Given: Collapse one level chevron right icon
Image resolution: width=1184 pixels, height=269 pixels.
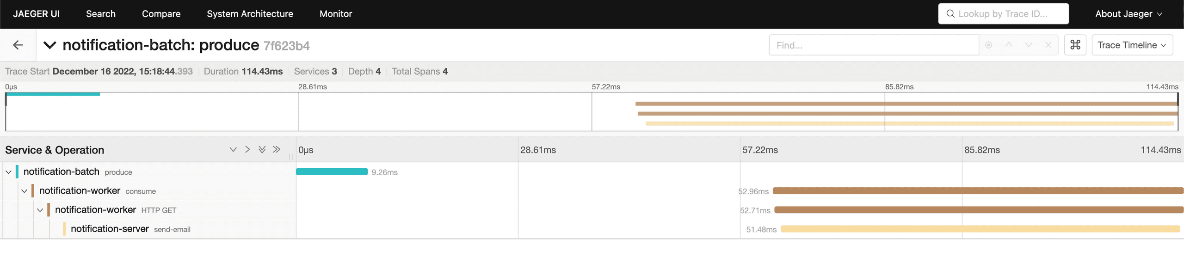Looking at the screenshot, I should [x=247, y=149].
